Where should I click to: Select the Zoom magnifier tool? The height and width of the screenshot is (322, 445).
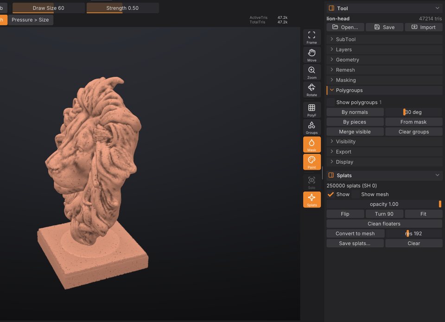311,72
